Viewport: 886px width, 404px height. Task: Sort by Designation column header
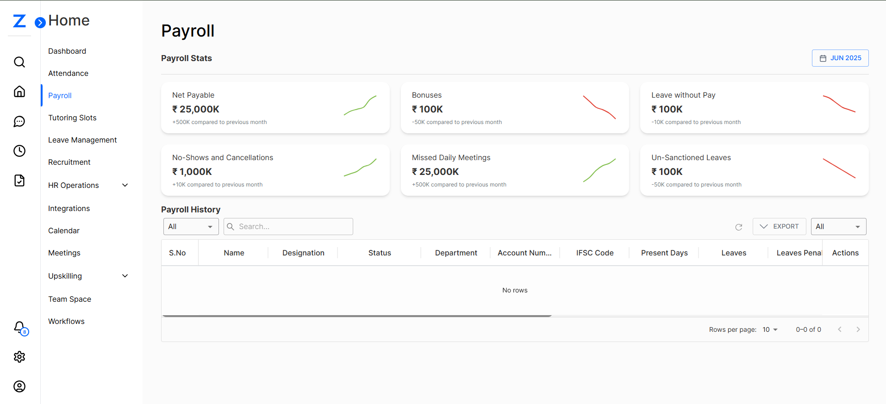coord(303,253)
